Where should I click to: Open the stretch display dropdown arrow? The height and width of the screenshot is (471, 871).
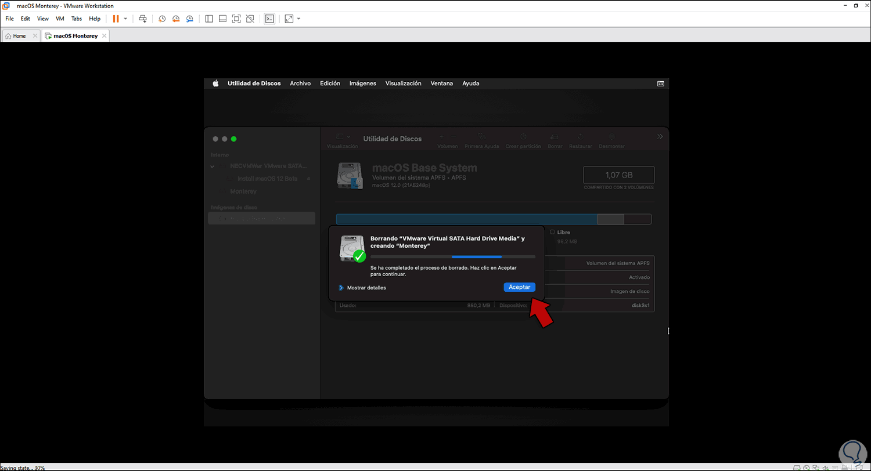[x=298, y=19]
